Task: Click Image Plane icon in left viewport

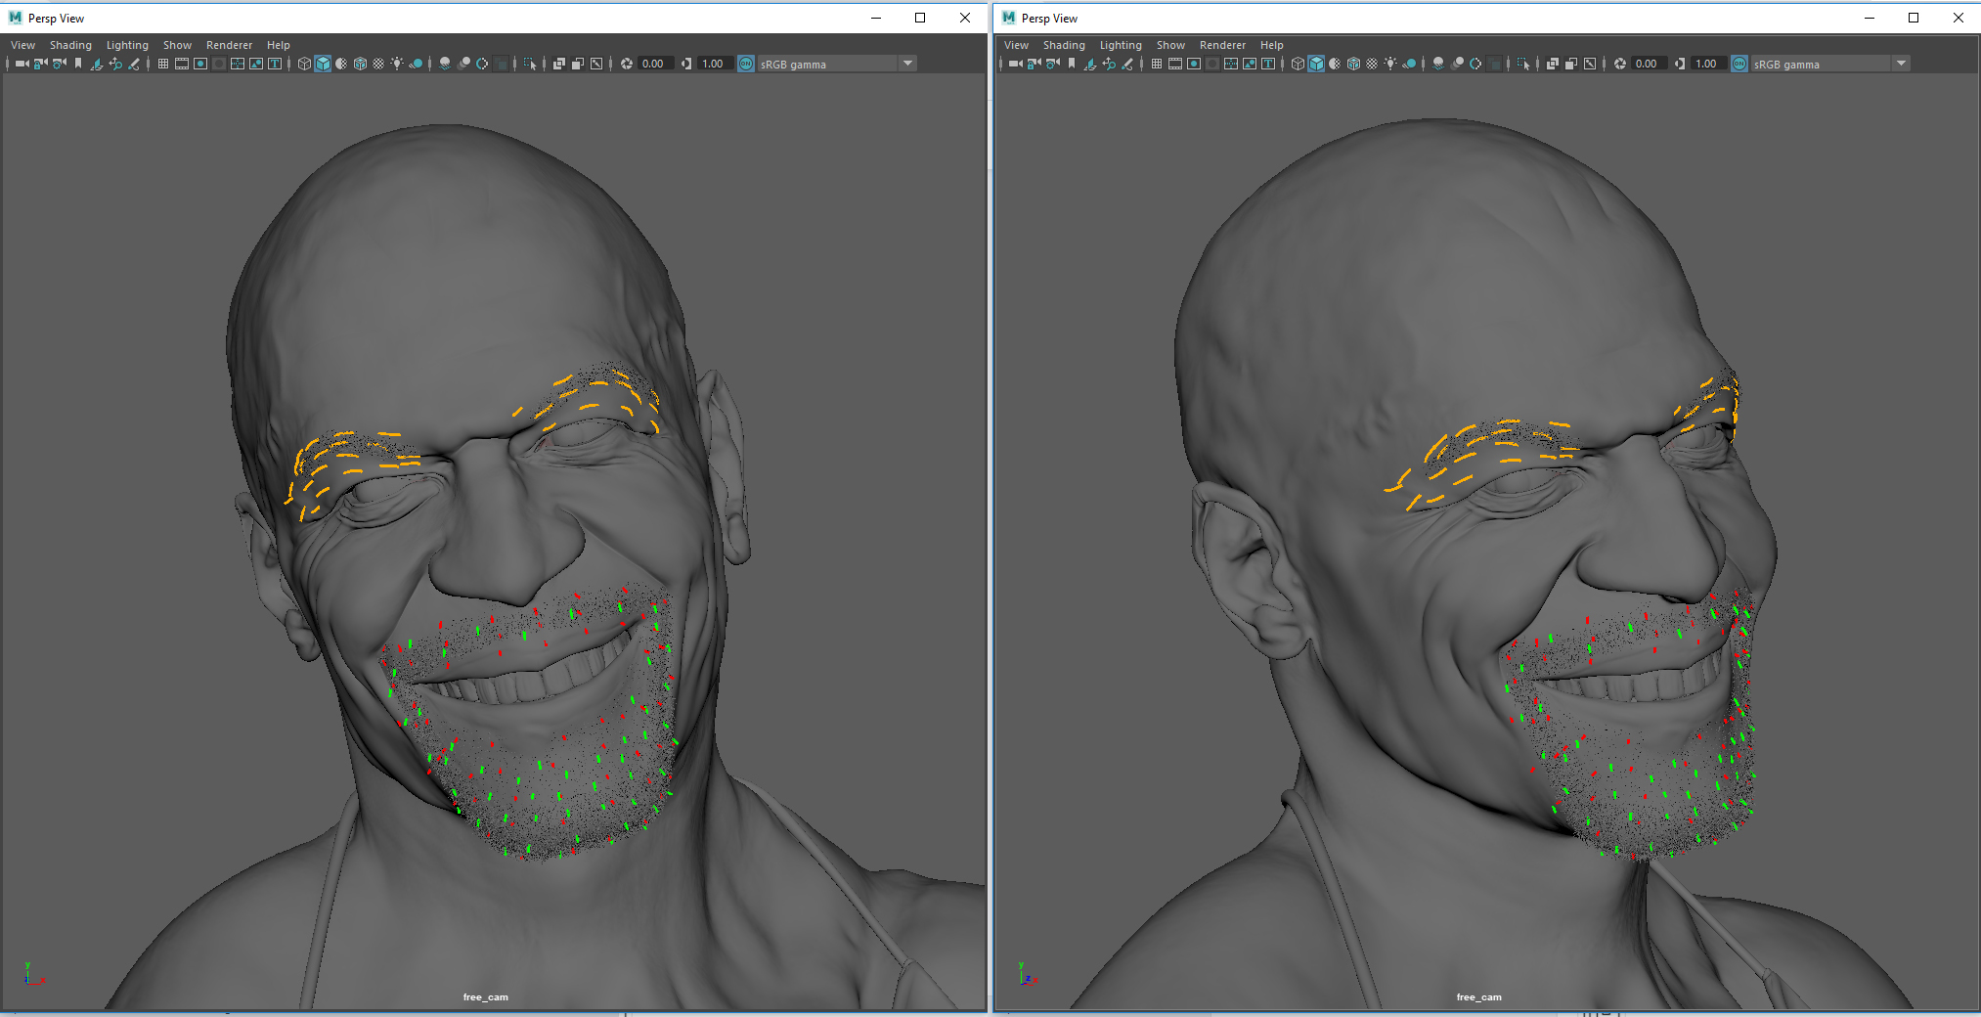Action: tap(97, 64)
